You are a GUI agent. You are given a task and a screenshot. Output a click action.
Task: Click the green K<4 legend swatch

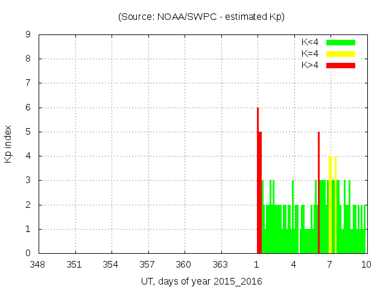tap(341, 42)
